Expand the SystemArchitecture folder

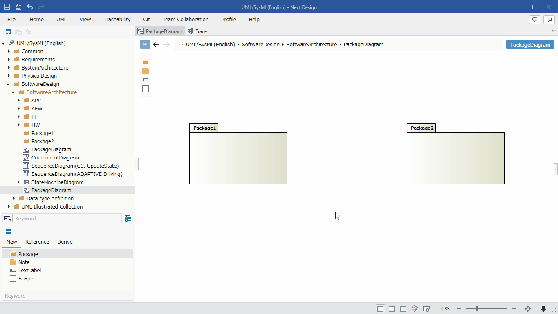9,68
